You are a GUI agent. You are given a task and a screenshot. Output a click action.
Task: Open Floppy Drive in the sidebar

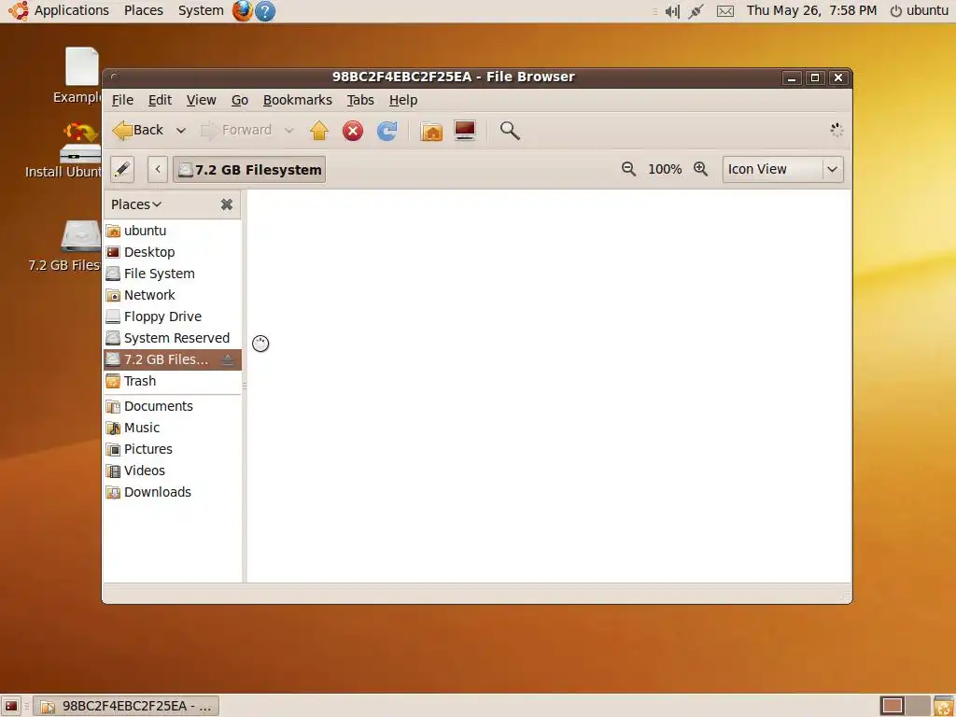[x=173, y=316]
